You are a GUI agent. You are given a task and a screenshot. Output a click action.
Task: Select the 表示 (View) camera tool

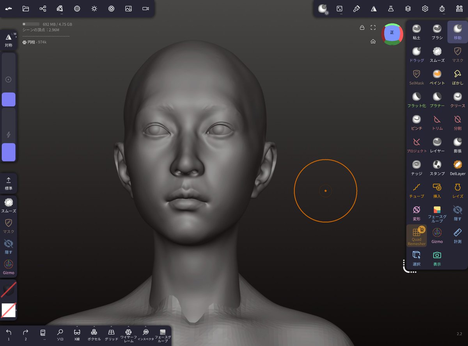(x=437, y=258)
